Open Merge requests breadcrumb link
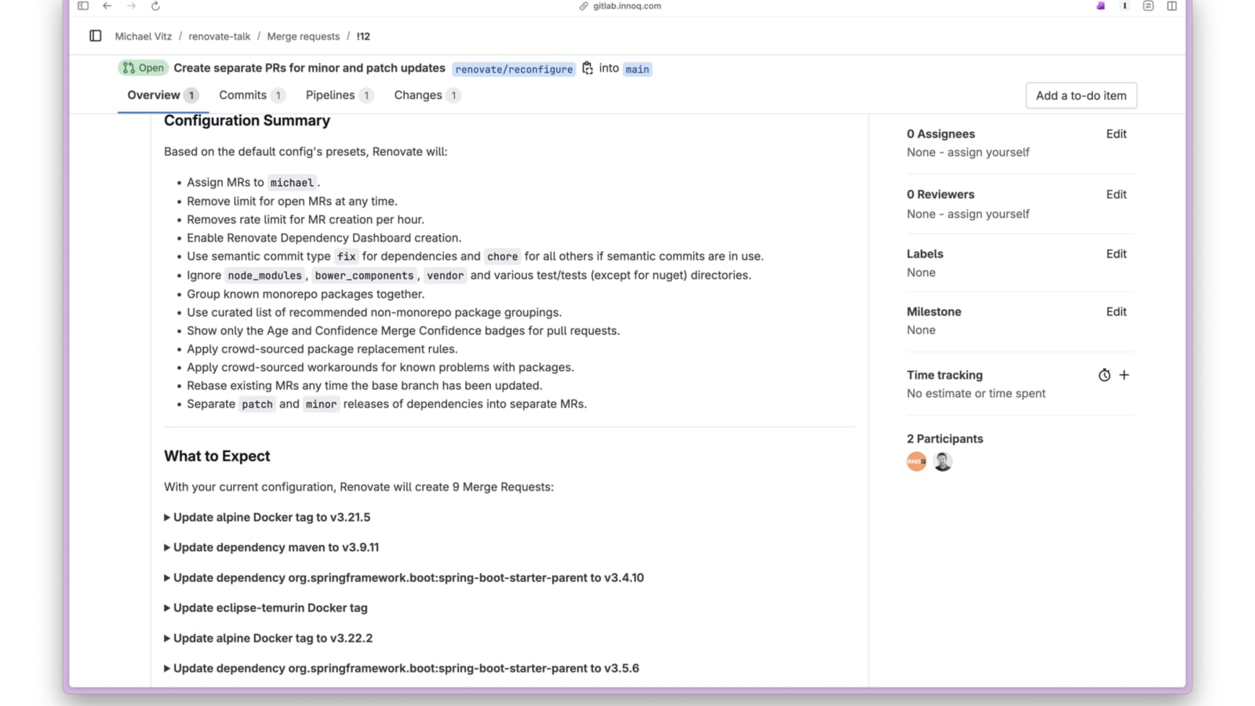The height and width of the screenshot is (706, 1255). [304, 36]
